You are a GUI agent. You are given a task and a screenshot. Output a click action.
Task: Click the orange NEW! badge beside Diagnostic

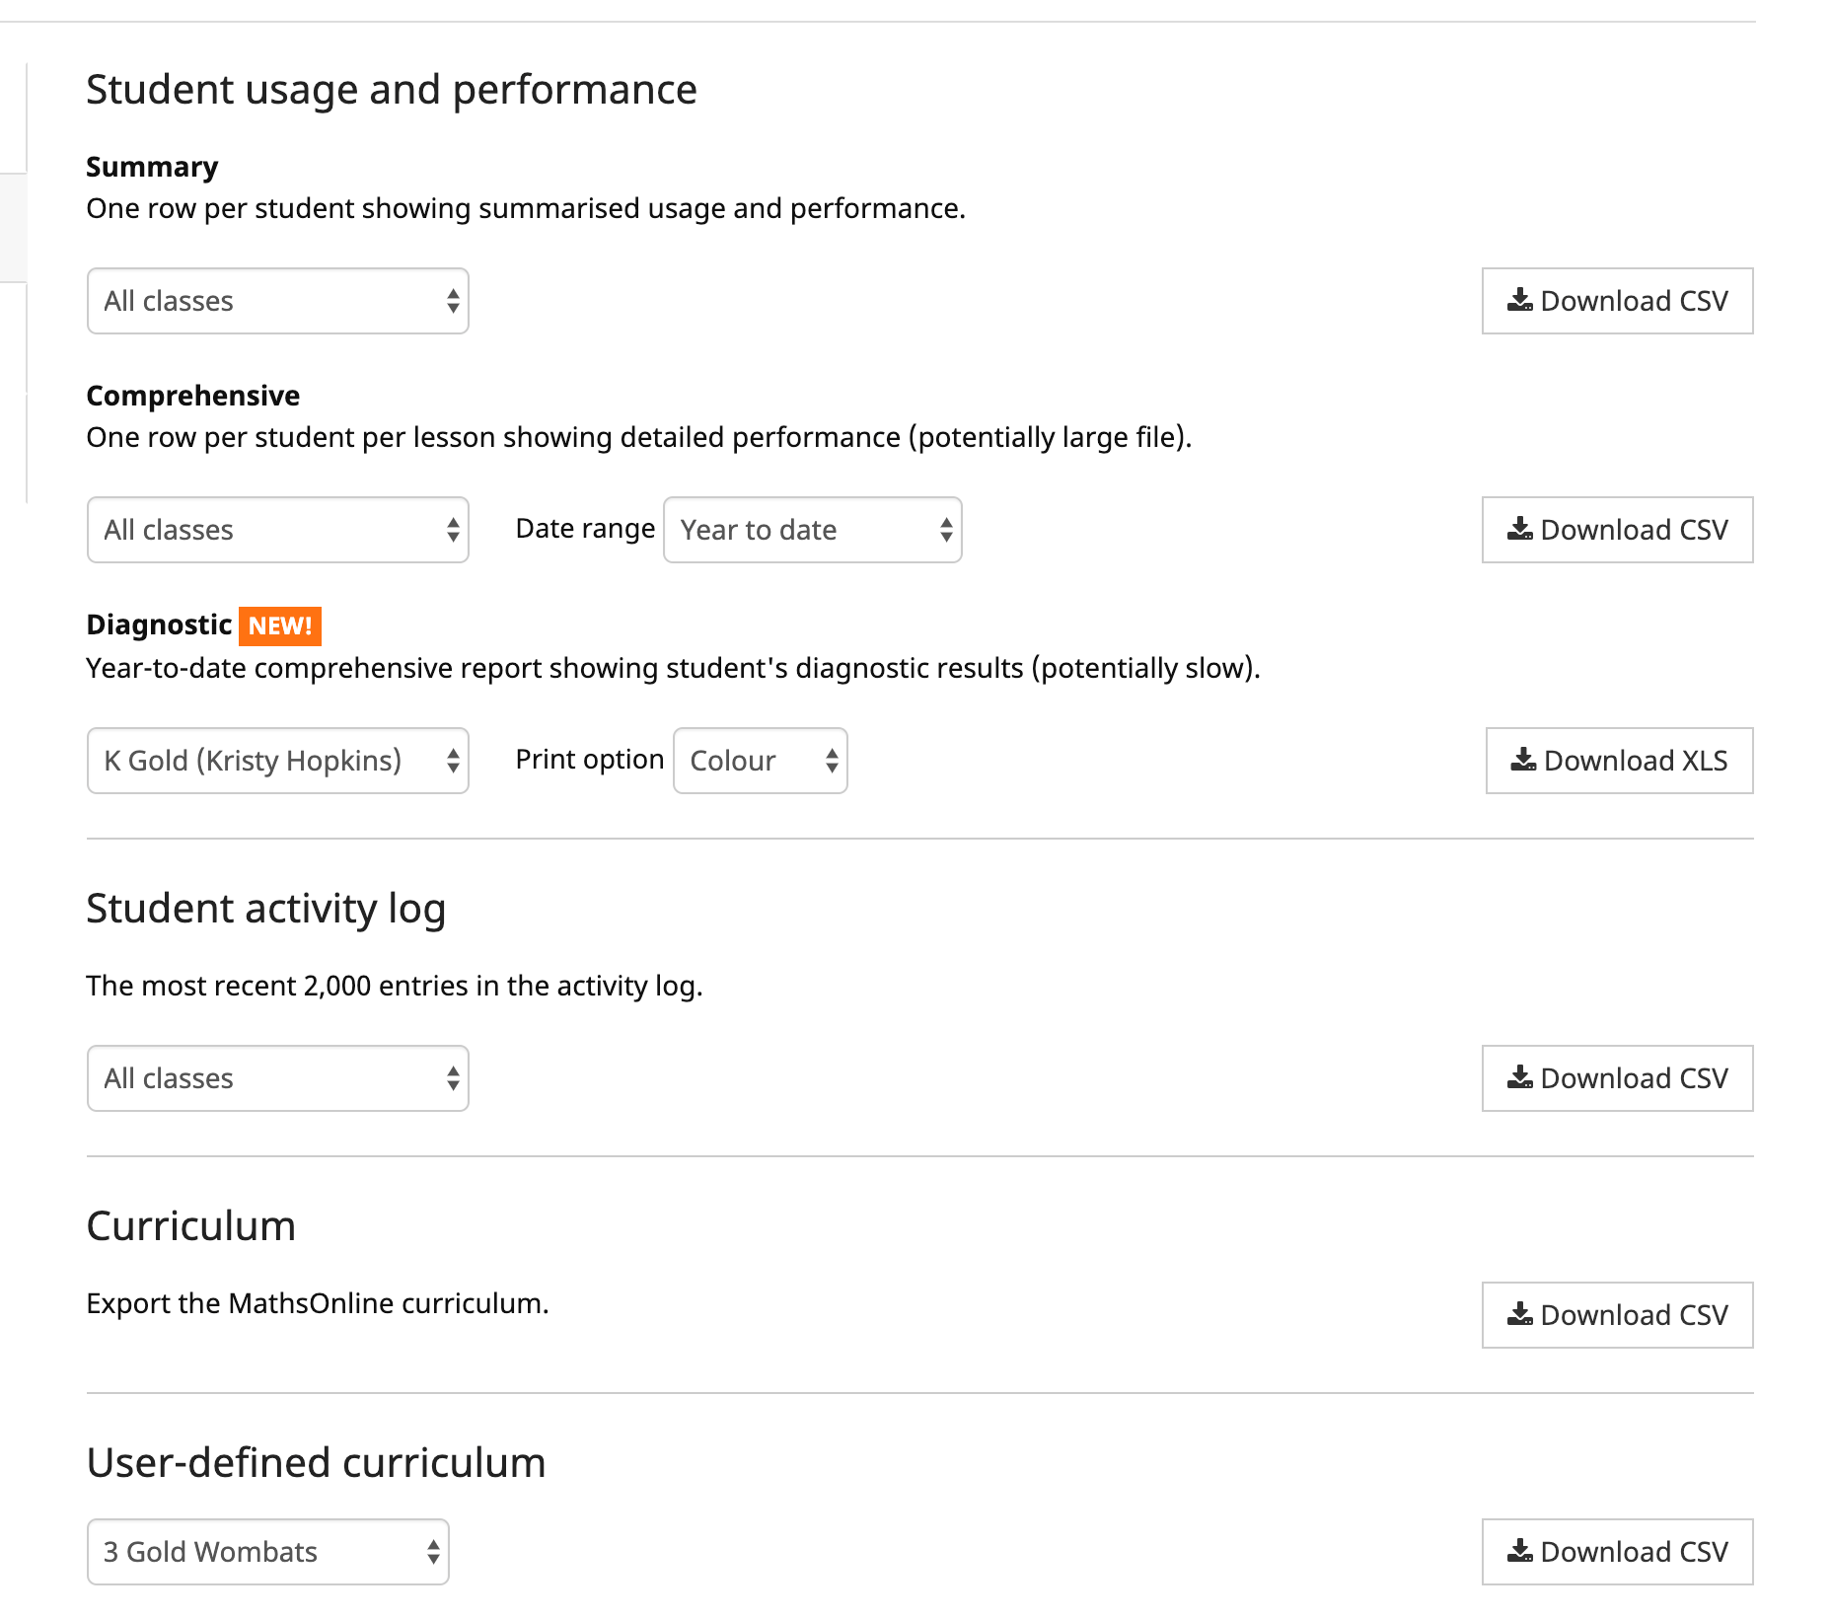[x=280, y=625]
